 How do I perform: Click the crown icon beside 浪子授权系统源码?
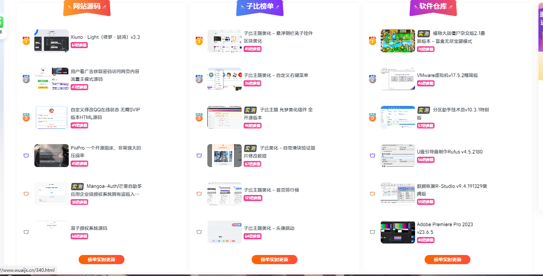tap(26, 232)
